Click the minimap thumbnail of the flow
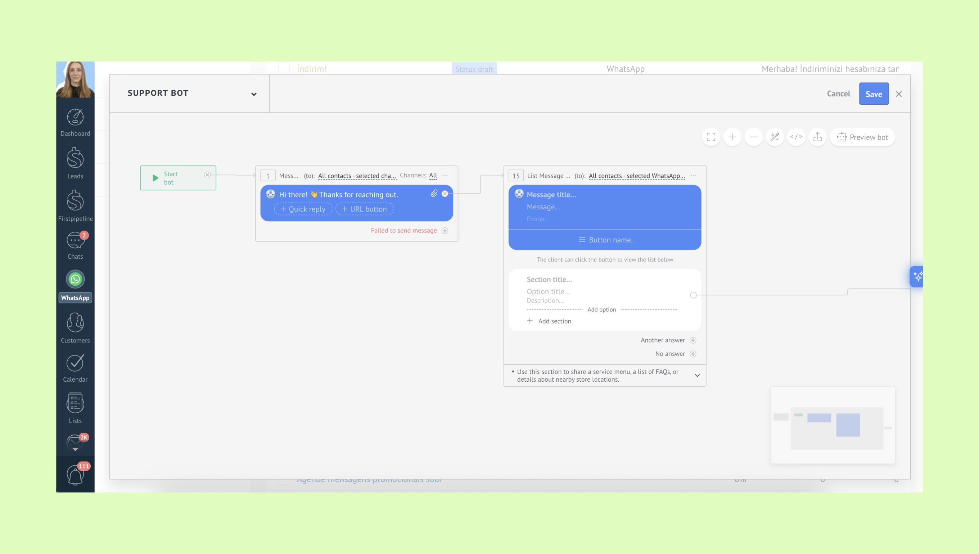Viewport: 979px width, 554px height. pyautogui.click(x=832, y=425)
